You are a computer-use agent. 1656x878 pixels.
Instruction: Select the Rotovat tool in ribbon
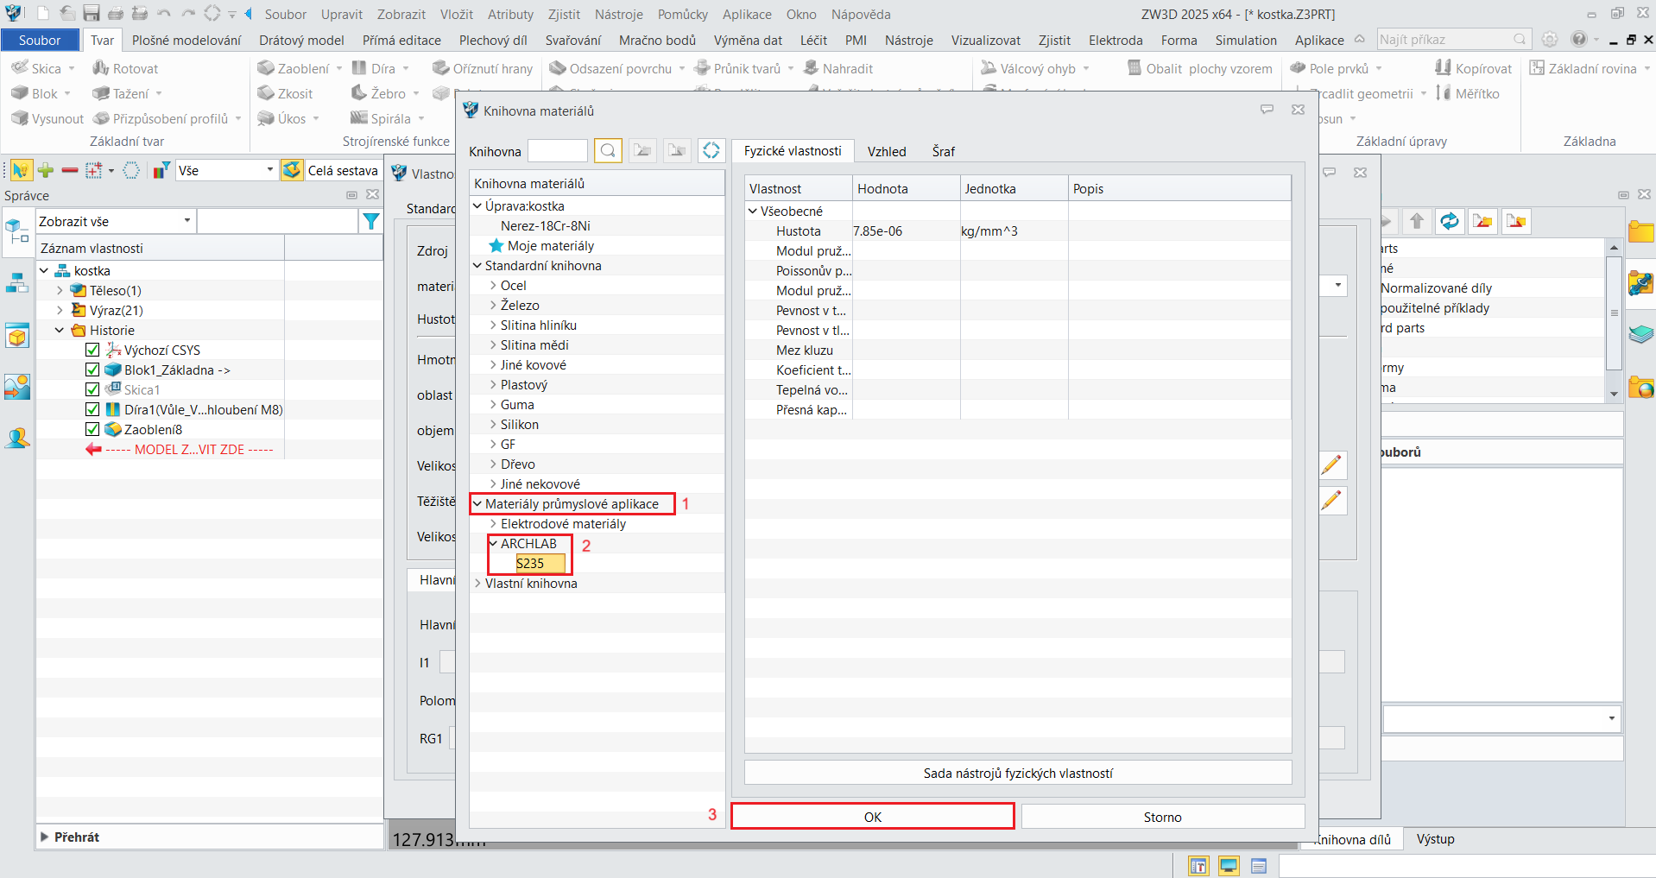click(125, 68)
